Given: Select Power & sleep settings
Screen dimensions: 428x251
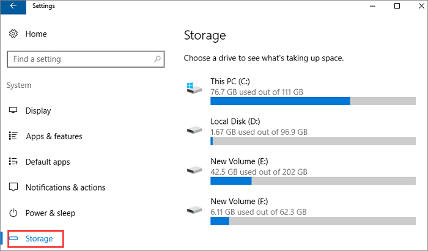Looking at the screenshot, I should point(50,213).
